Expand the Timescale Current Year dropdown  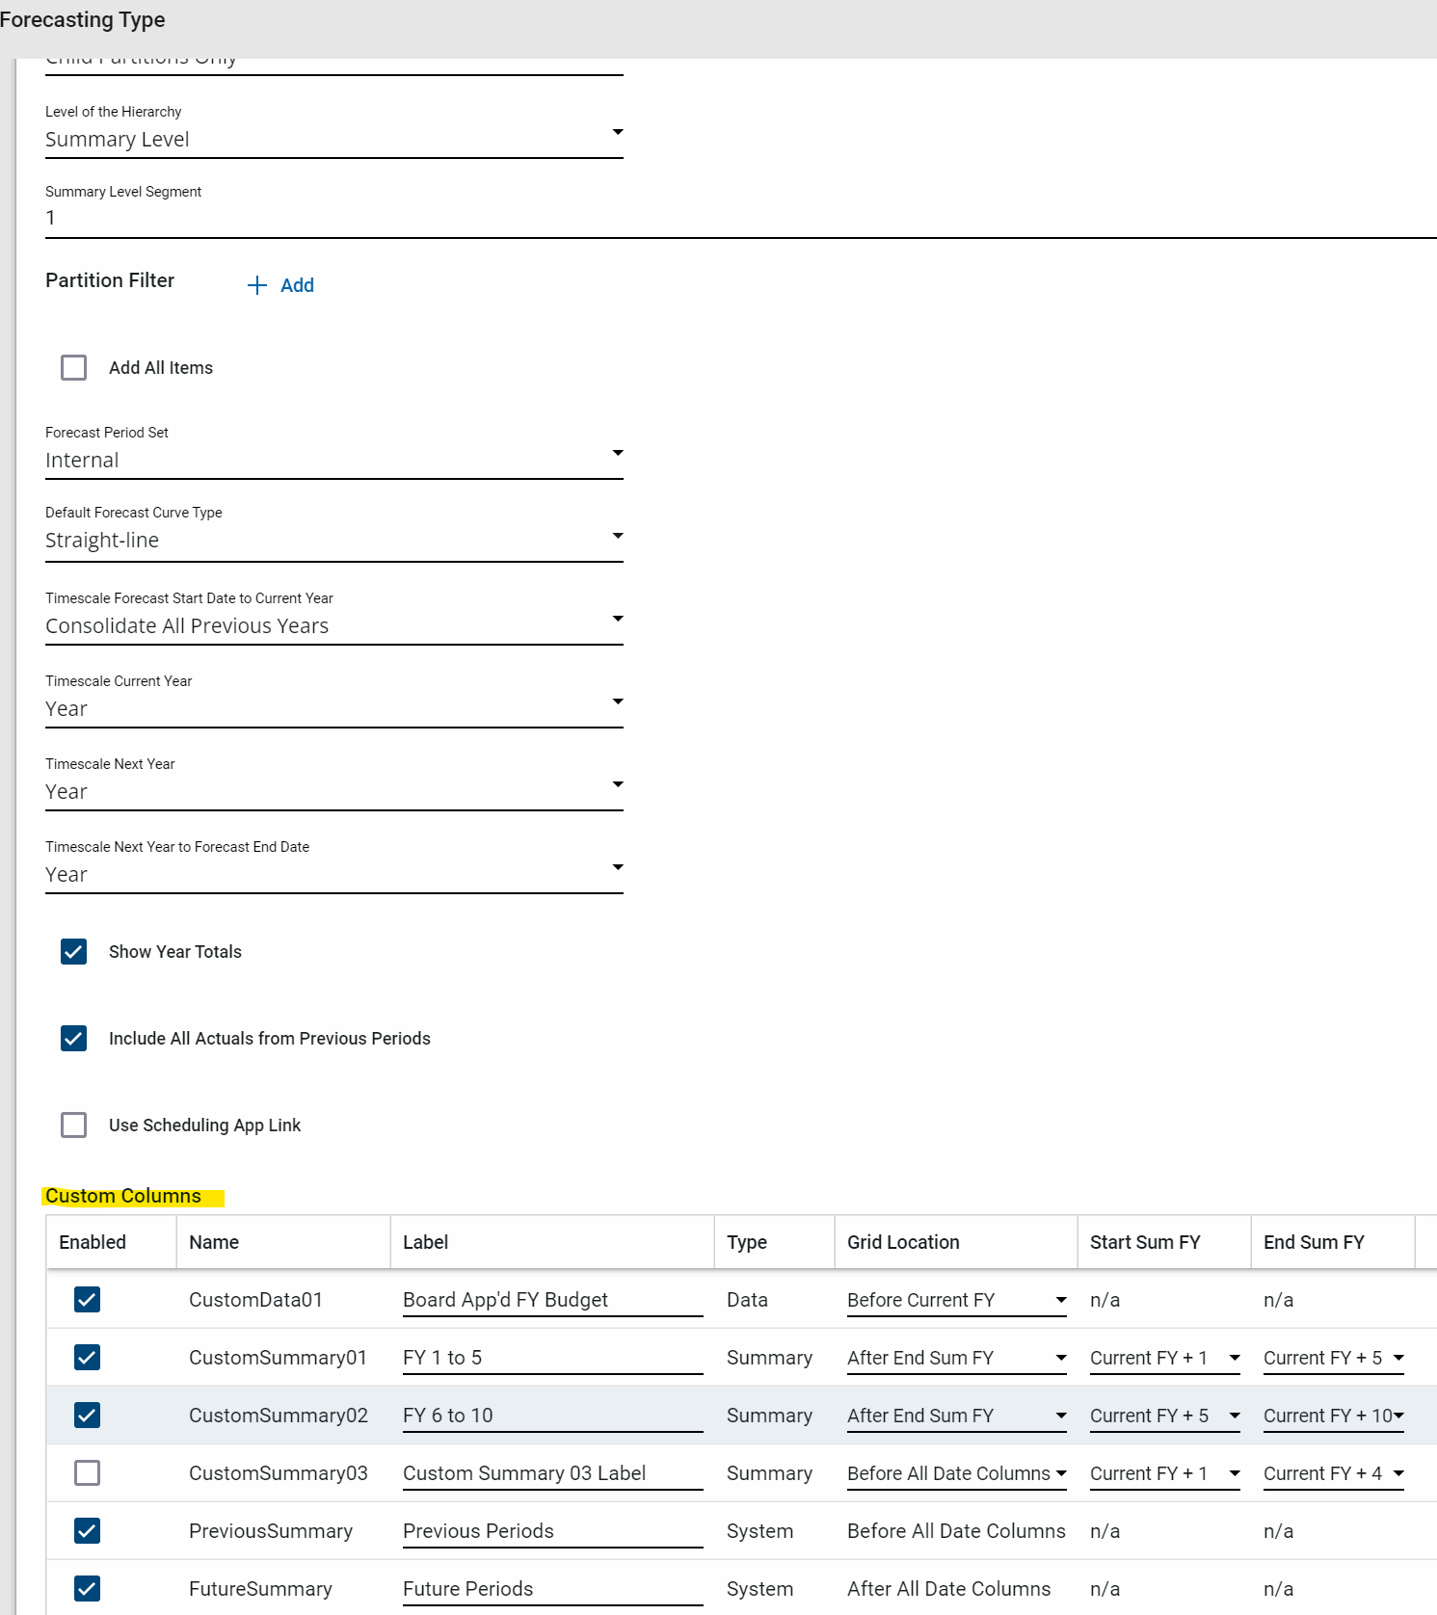coord(333,709)
